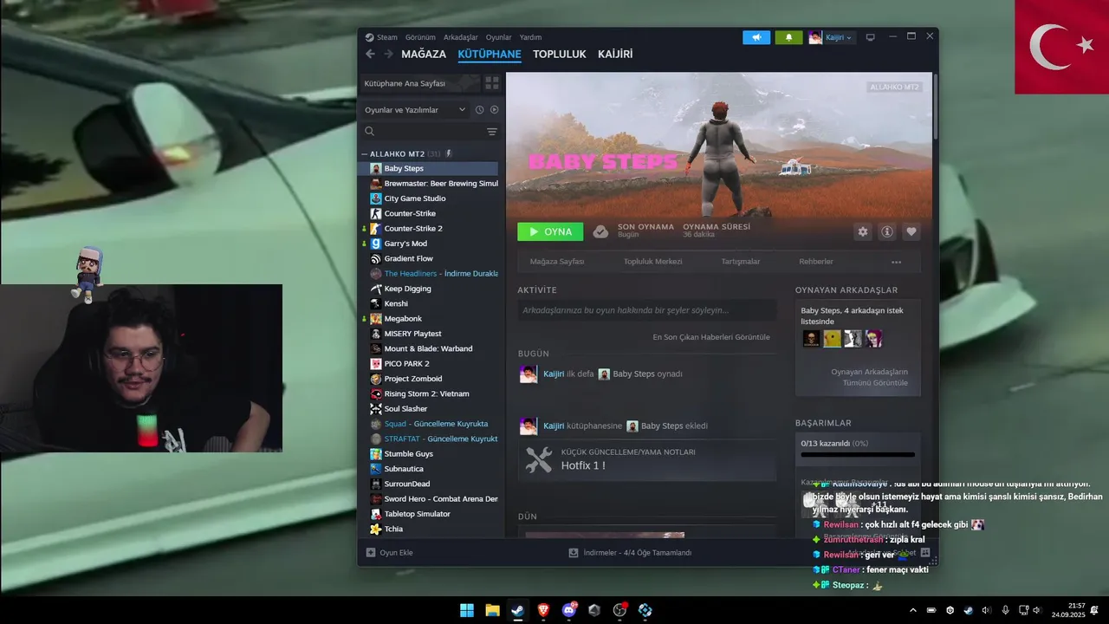This screenshot has height=624, width=1109.
Task: Click the Counter-Strike 2 update arrow icon
Action: (364, 229)
